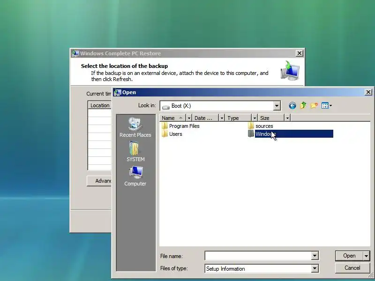The height and width of the screenshot is (281, 375).
Task: Sort files by the Type column
Action: 239,118
